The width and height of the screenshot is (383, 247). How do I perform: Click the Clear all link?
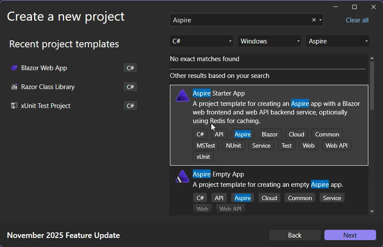[x=357, y=20]
